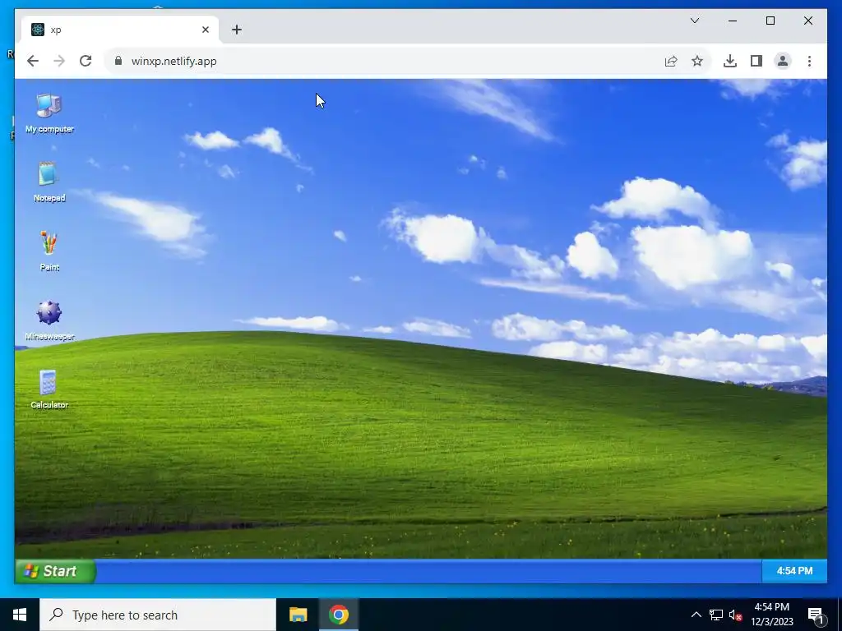Click the Chrome forward arrow
This screenshot has width=842, height=631.
pos(59,61)
